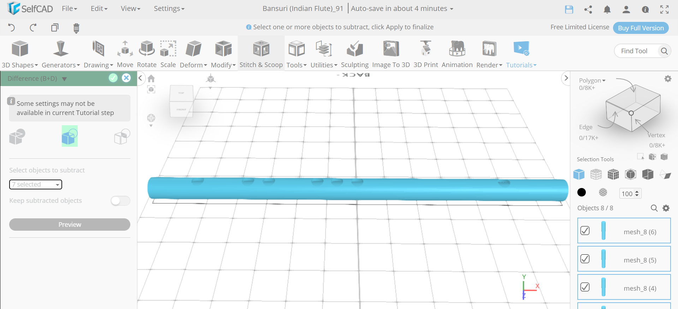Open the Tutorials menu
Viewport: 678px width, 309px height.
(521, 54)
